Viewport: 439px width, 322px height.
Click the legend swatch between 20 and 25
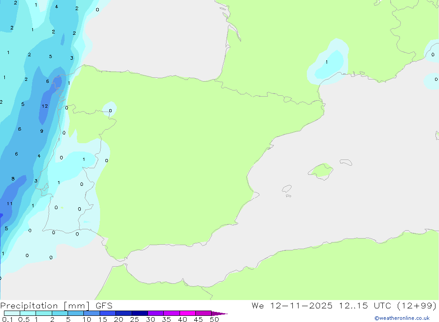(x=123, y=313)
